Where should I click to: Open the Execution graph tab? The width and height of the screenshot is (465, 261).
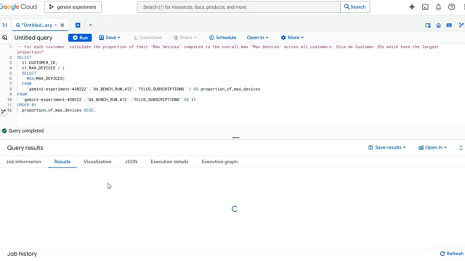pos(219,162)
